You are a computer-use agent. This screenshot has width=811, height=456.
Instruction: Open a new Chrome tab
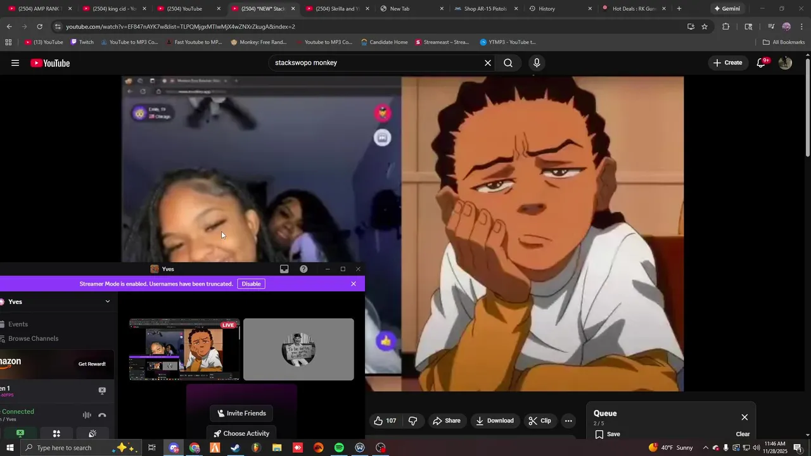pos(679,9)
